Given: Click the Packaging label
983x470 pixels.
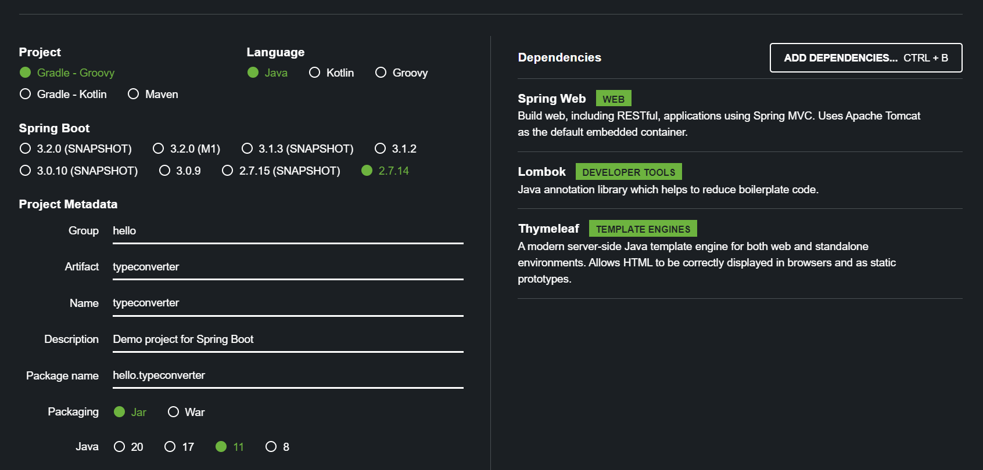Looking at the screenshot, I should click(x=73, y=412).
